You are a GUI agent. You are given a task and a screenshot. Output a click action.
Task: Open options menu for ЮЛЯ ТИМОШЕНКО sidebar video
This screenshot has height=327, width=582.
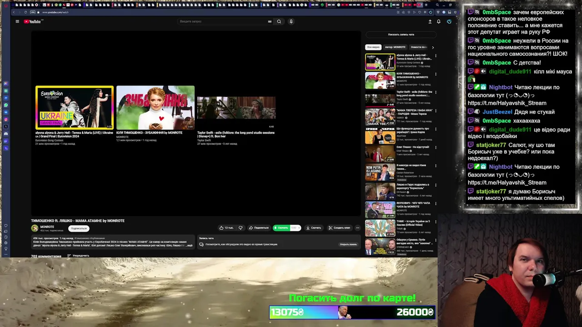click(436, 74)
